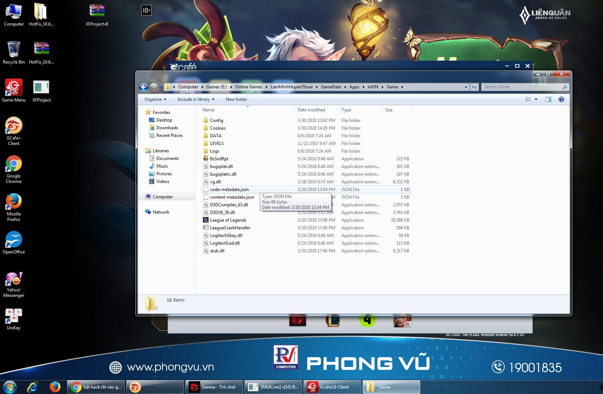
Task: Open the Organize dropdown menu
Action: [x=155, y=99]
